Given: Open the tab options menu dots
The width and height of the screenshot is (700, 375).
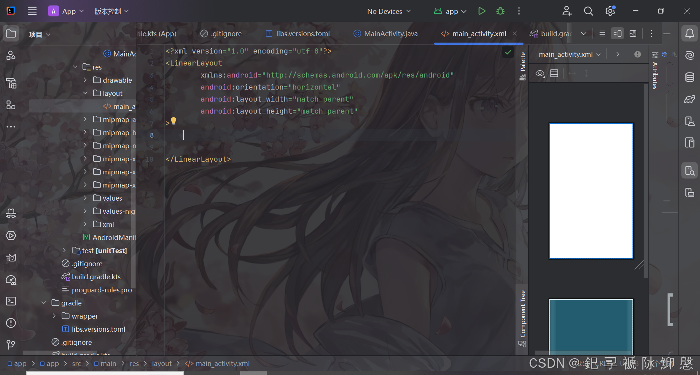Looking at the screenshot, I should click(652, 33).
